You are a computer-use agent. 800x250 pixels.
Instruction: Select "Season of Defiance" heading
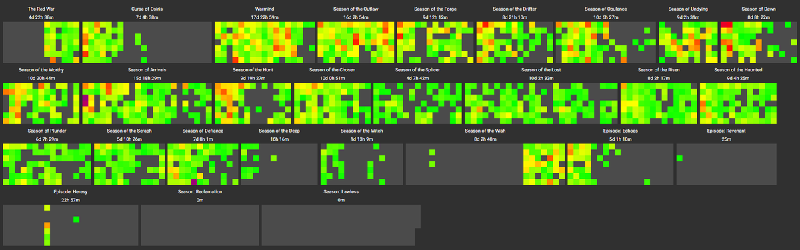[x=203, y=131]
